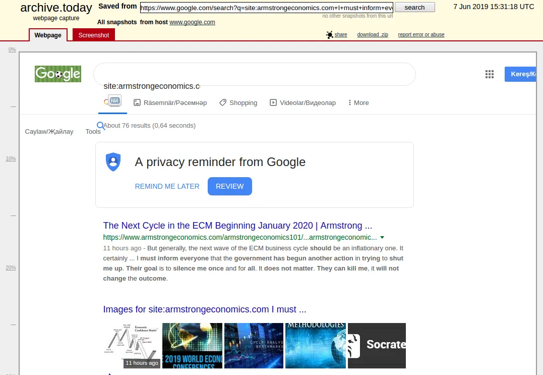543x375 pixels.
Task: Choose REMIND ME LATER
Action: click(x=167, y=186)
